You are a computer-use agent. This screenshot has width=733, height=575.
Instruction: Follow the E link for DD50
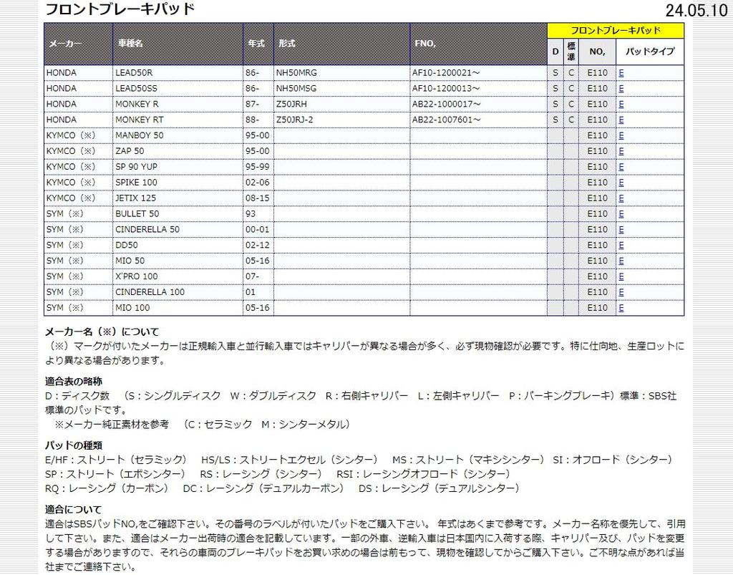(621, 246)
